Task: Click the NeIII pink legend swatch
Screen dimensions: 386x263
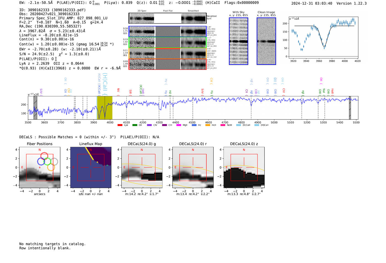Action: coord(223,125)
